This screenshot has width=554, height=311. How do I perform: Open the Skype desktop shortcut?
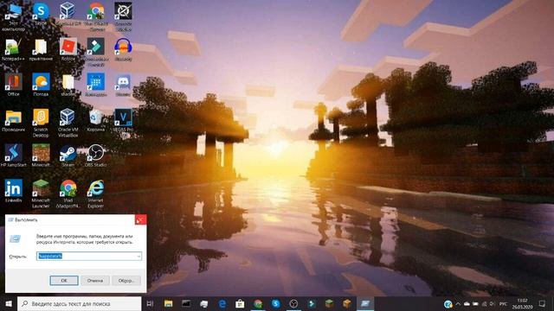click(41, 14)
